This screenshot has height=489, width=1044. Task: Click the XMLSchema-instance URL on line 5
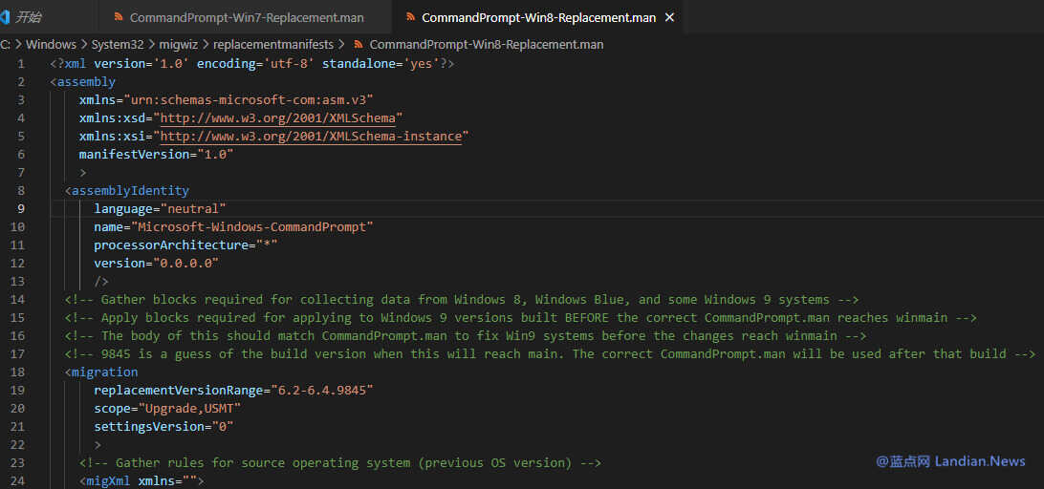tap(312, 137)
